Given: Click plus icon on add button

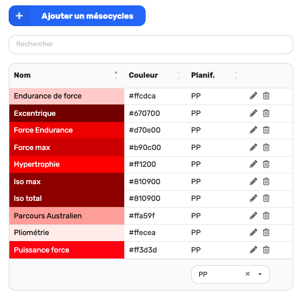Looking at the screenshot, I should pyautogui.click(x=19, y=16).
